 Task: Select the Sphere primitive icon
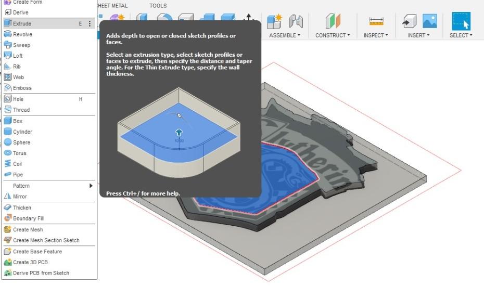tap(8, 142)
